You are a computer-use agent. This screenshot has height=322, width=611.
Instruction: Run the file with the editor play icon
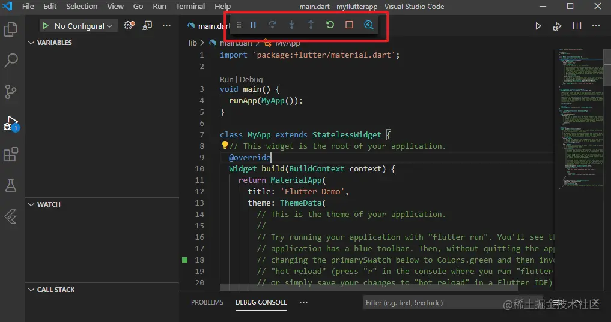(538, 26)
